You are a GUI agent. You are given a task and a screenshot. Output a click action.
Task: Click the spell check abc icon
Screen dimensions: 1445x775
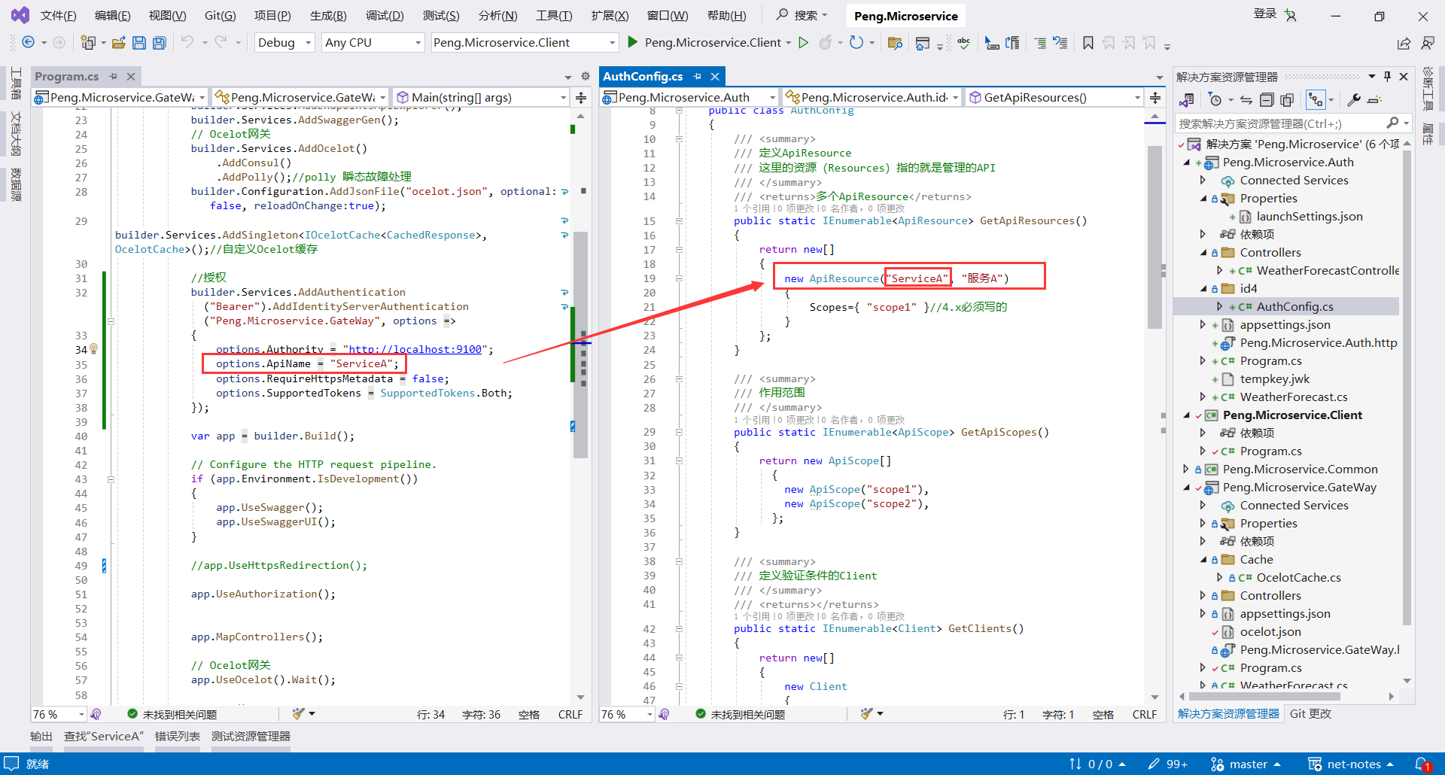[963, 43]
